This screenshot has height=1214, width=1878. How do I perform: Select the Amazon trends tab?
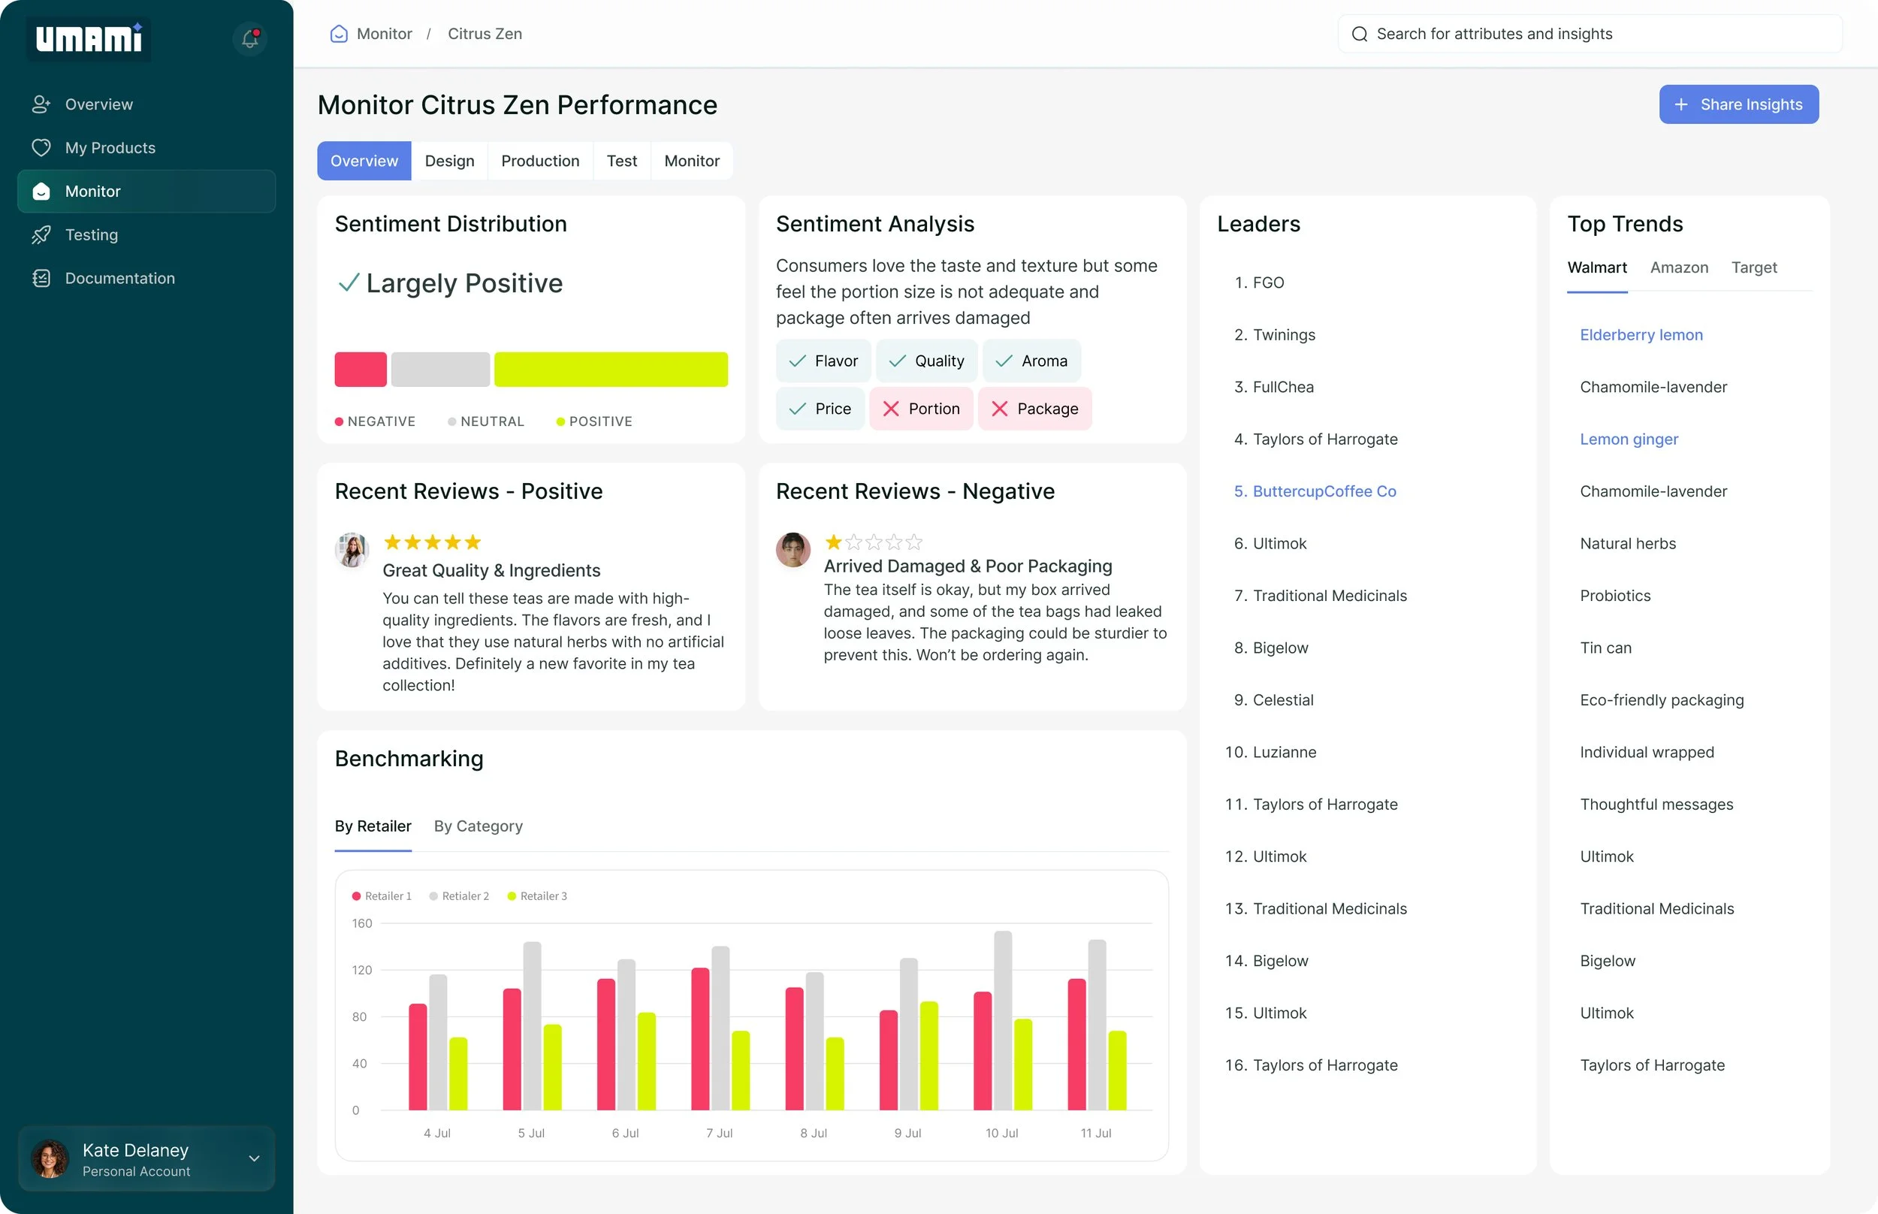[x=1679, y=267]
